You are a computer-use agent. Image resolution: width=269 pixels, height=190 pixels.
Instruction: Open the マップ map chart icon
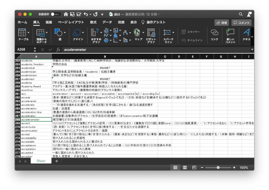tap(137, 32)
